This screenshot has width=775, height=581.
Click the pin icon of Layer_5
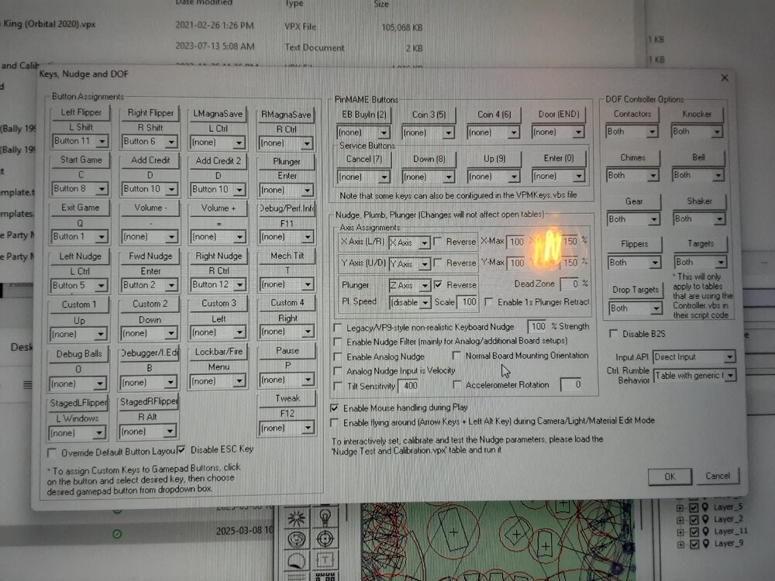click(705, 507)
